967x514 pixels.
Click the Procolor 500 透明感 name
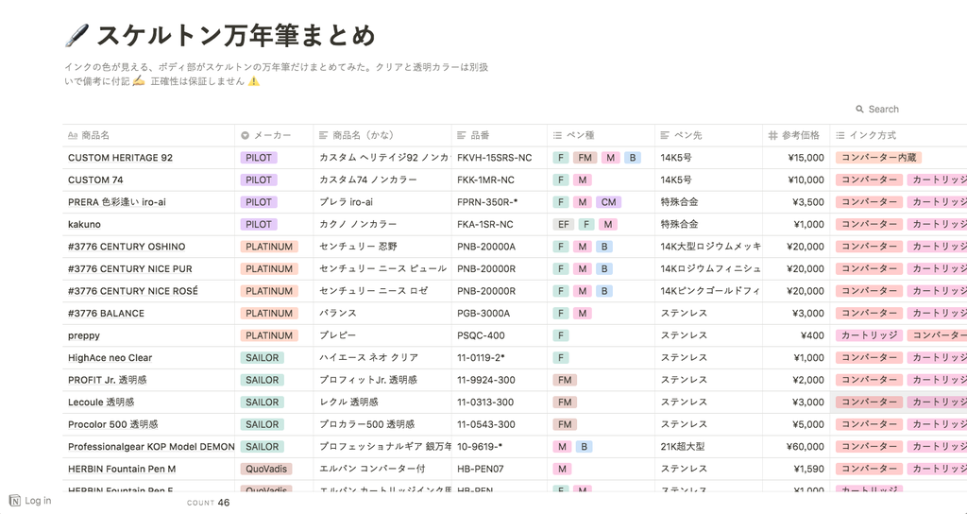pos(113,424)
